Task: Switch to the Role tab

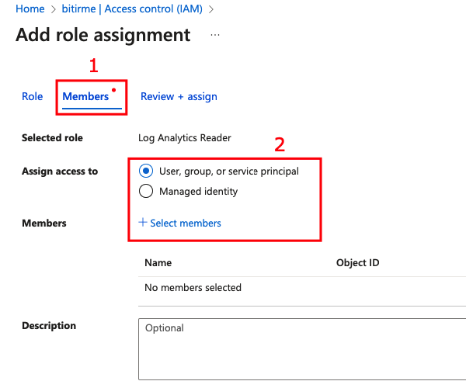Action: pyautogui.click(x=32, y=96)
